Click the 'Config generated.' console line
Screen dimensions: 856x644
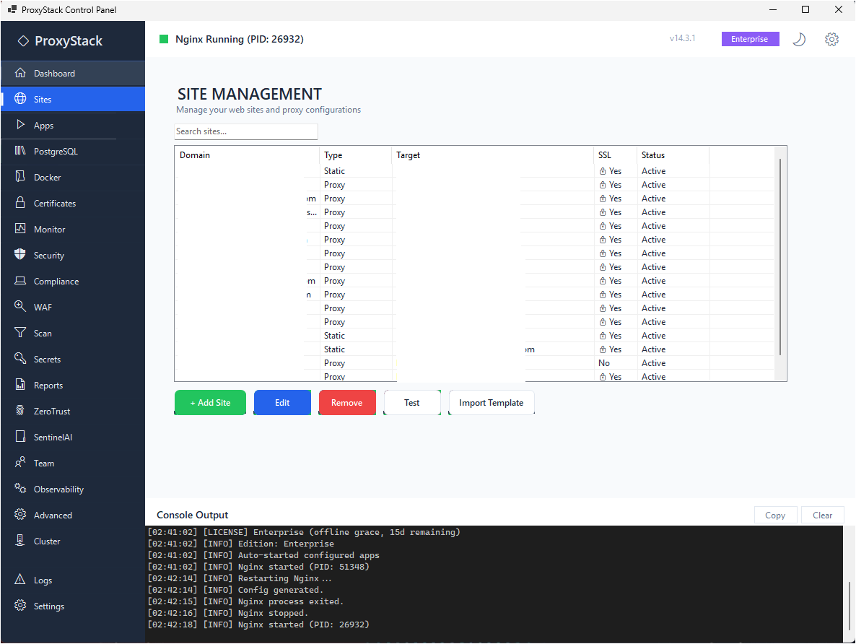pos(235,590)
